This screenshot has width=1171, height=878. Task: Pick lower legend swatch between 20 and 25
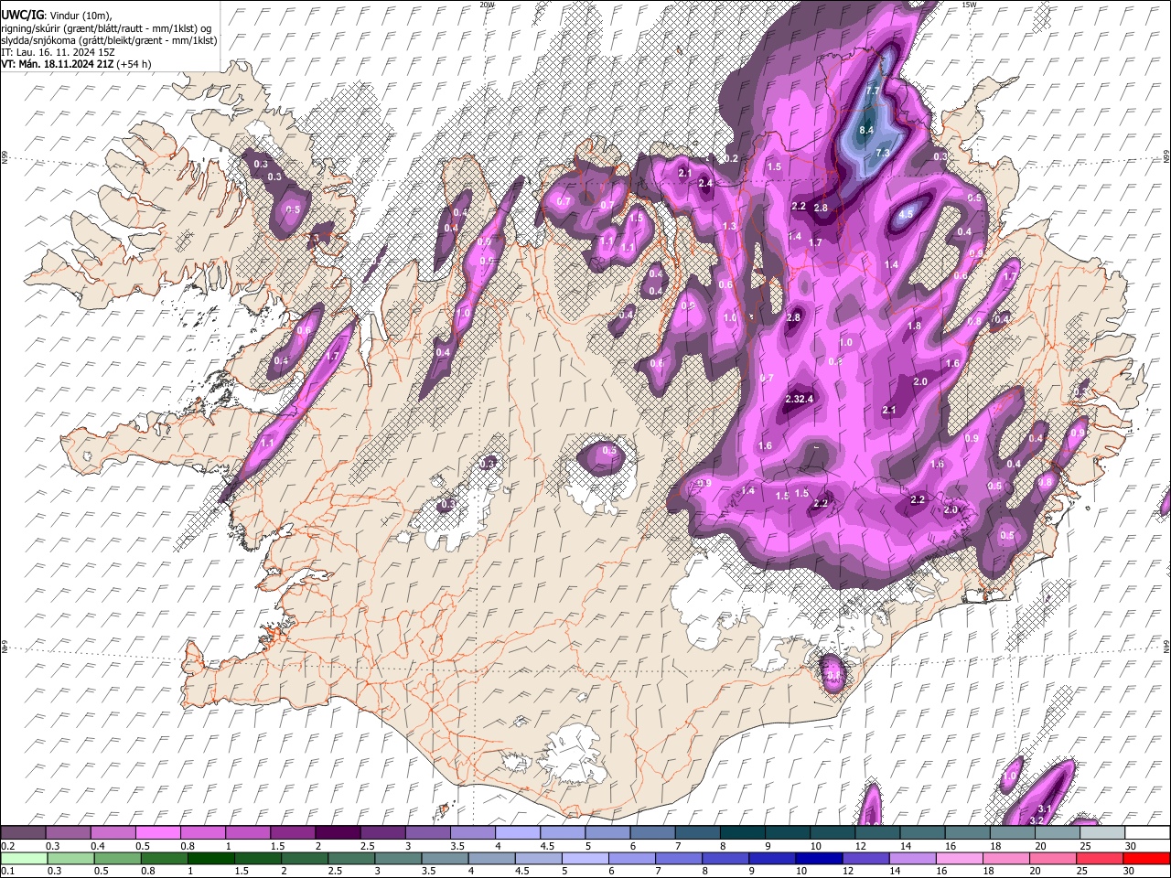tap(1054, 858)
